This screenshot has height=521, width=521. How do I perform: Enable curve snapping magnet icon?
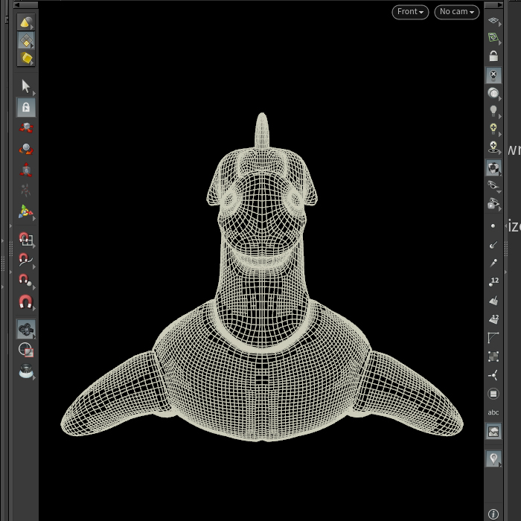26,260
